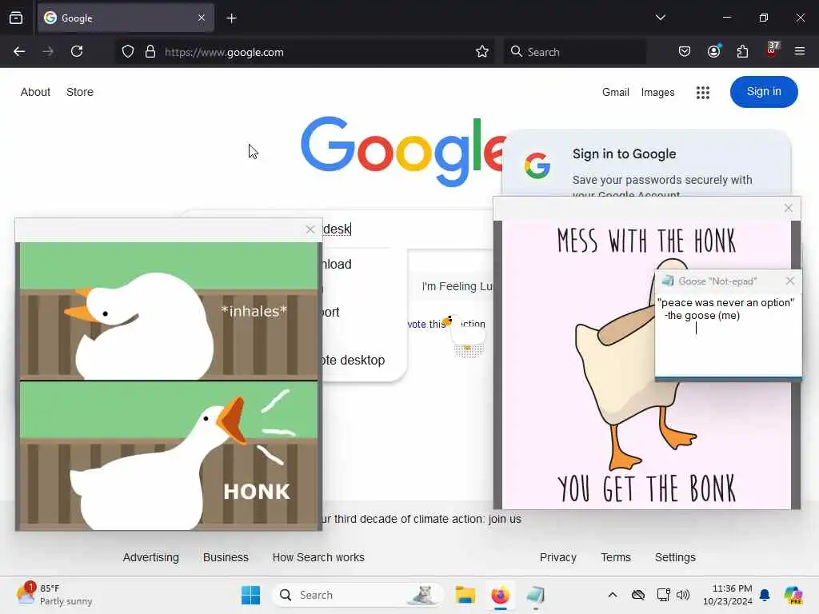Click the cloud sync tray icon
Viewport: 819px width, 614px height.
(x=638, y=595)
